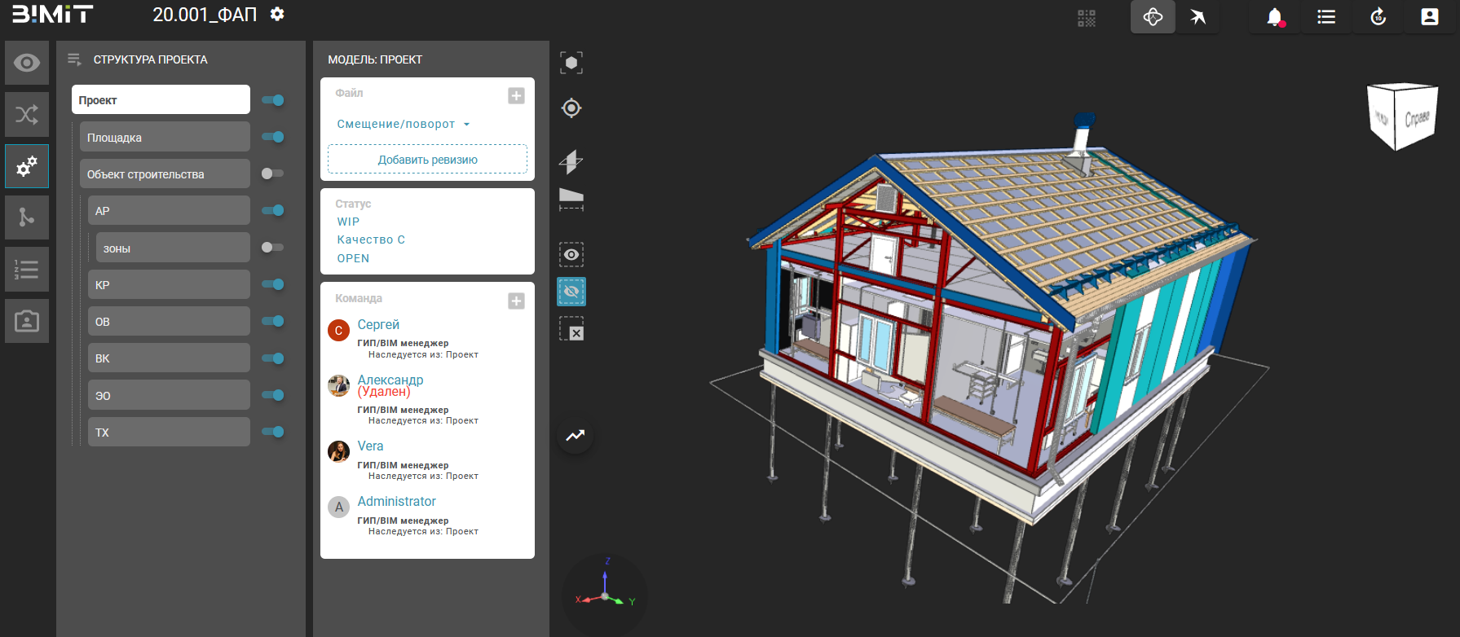Select the ОВ model node
Image resolution: width=1460 pixels, height=637 pixels.
[169, 321]
